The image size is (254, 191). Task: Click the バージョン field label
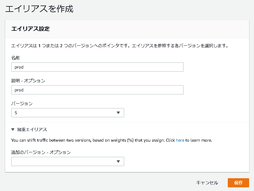pyautogui.click(x=22, y=104)
